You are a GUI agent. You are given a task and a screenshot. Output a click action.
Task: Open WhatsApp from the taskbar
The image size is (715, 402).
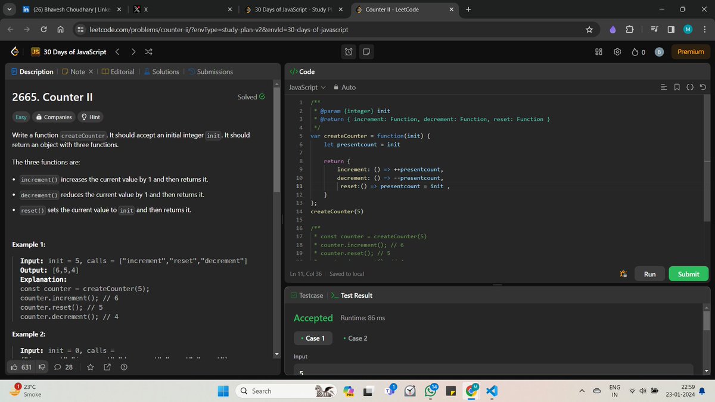[x=431, y=391]
